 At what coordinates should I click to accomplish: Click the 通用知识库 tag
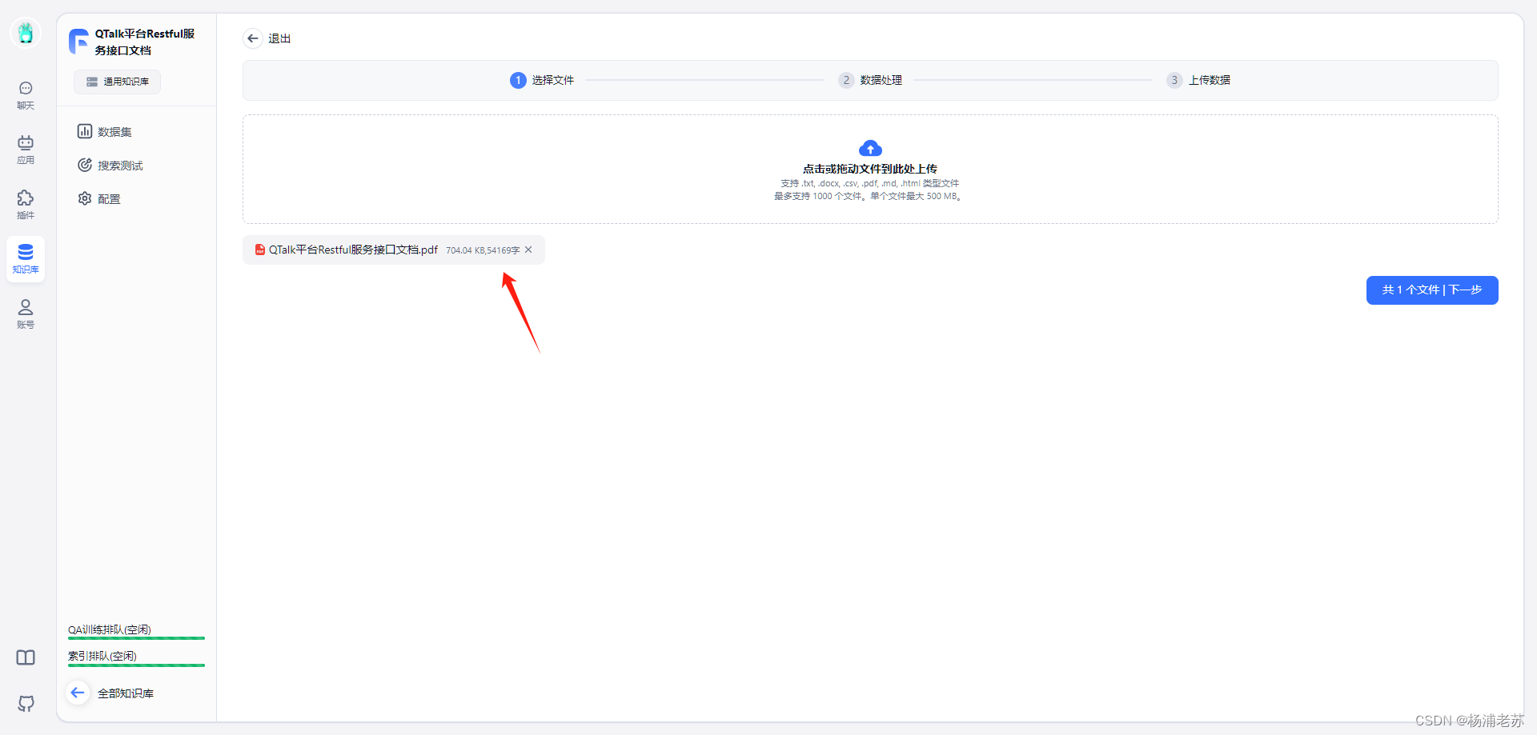point(118,82)
